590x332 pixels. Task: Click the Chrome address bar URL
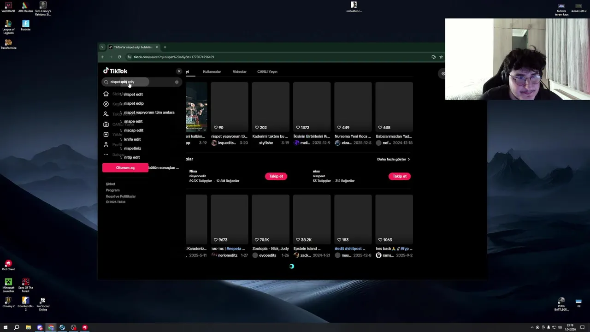[x=174, y=57]
